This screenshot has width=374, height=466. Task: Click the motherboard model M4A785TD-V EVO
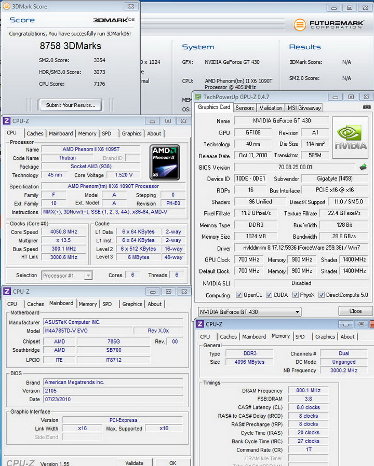coord(88,331)
